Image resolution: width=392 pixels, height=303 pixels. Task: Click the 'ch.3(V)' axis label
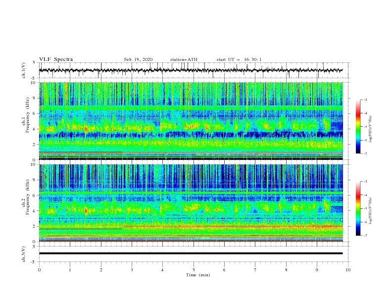pos(23,254)
